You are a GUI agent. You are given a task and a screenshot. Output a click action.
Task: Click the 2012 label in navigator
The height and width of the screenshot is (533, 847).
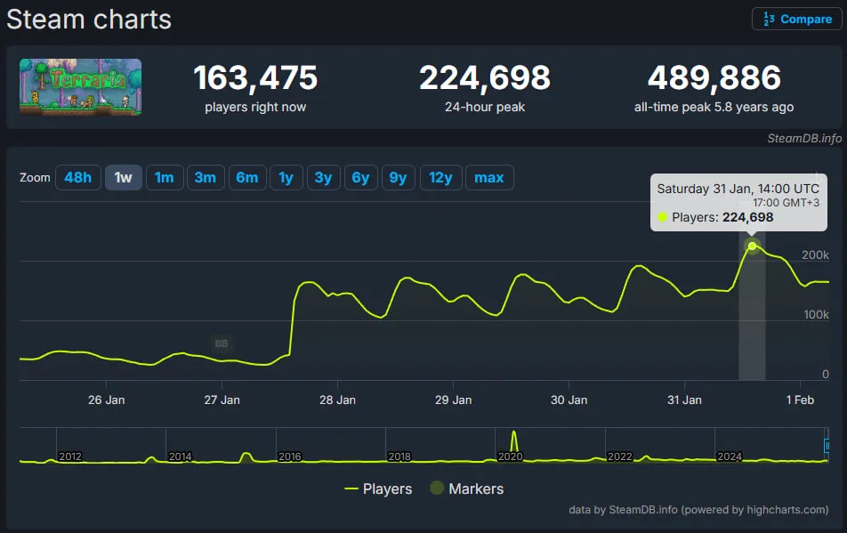click(70, 456)
